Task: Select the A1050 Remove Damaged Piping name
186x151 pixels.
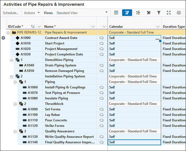Action: [64, 71]
